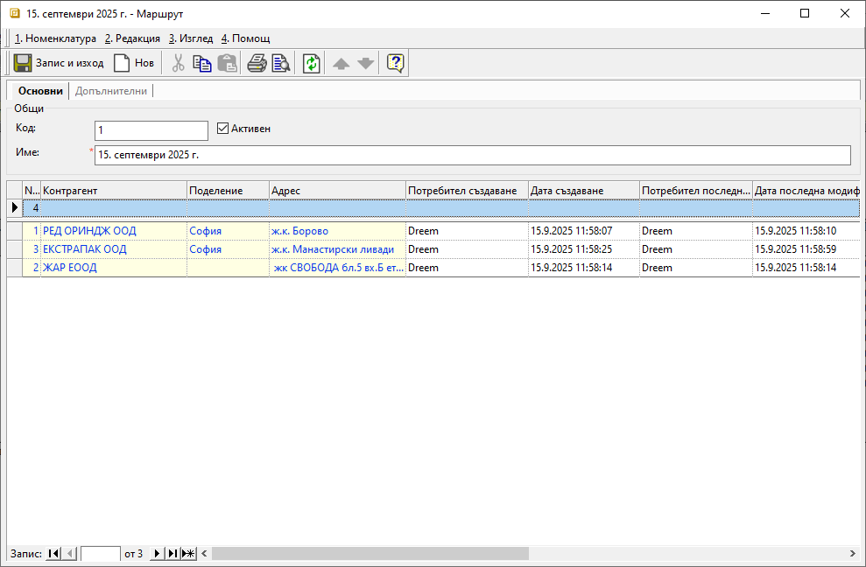Click the София cell in ЕКСТРАПАК row

(228, 249)
